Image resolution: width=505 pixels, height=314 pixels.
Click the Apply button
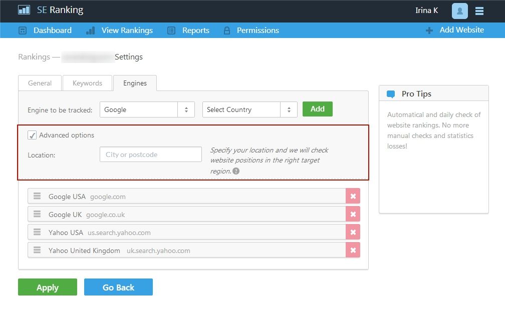48,287
